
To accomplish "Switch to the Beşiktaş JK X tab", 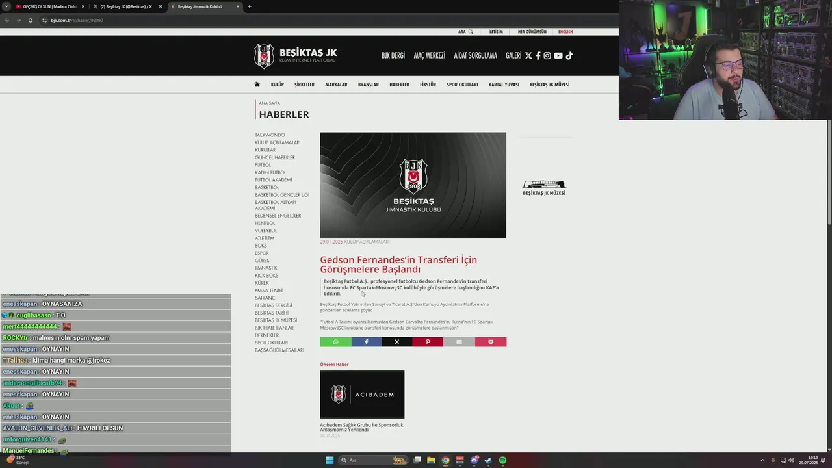I will coord(126,6).
